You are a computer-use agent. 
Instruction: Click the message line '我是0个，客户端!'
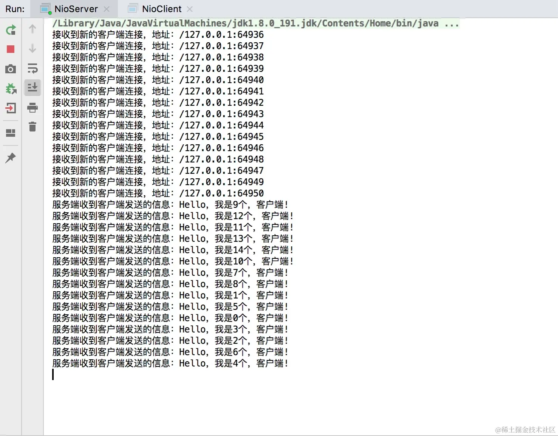[170, 318]
